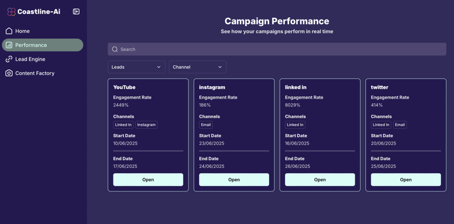Go to Home in sidebar

coord(43,31)
